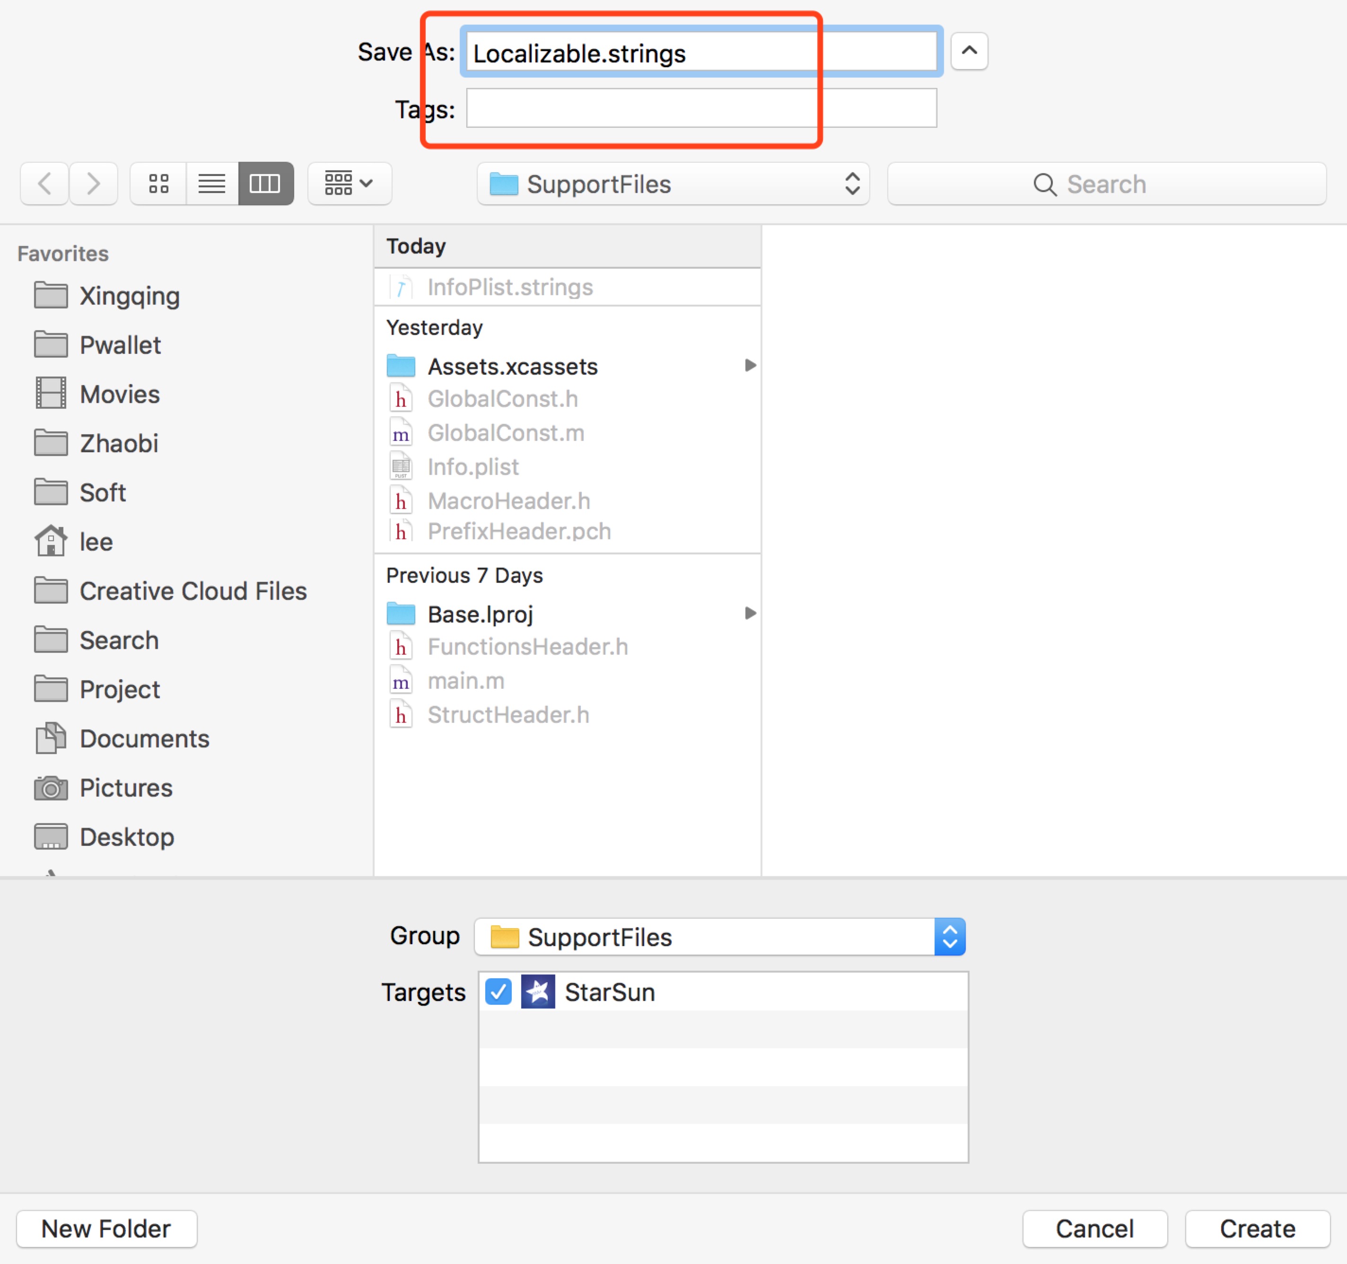The height and width of the screenshot is (1264, 1347).
Task: Click the Create button
Action: (x=1257, y=1229)
